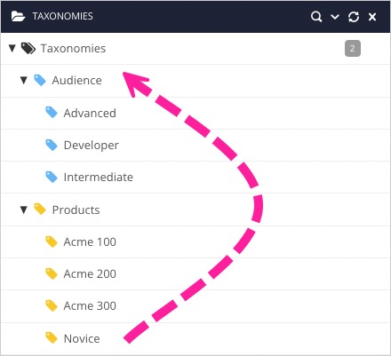The width and height of the screenshot is (391, 356).
Task: Select the Developer category
Action: point(92,146)
